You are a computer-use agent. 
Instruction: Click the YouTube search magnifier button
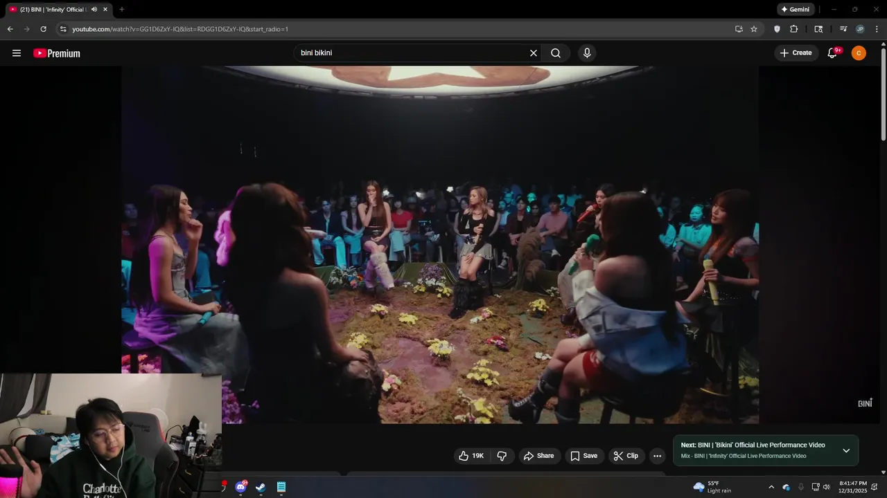click(x=556, y=53)
